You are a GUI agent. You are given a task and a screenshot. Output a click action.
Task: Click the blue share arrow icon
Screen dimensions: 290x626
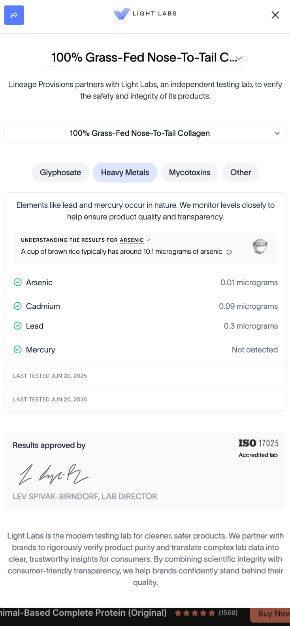[14, 15]
